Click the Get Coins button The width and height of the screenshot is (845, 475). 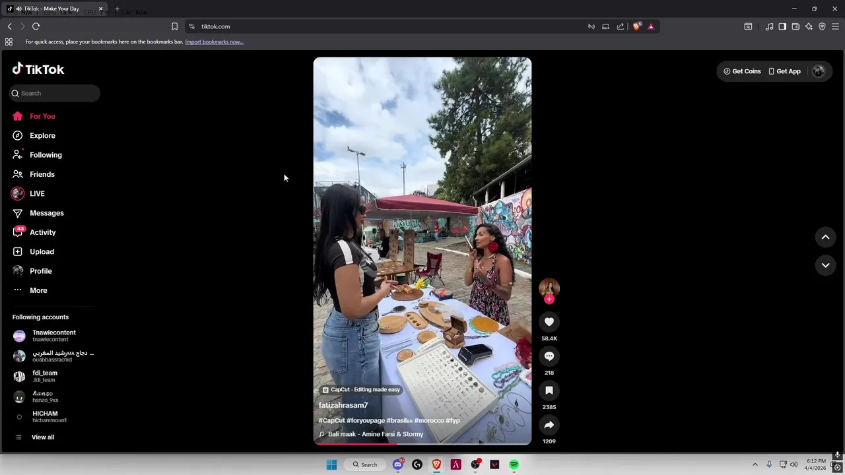742,71
